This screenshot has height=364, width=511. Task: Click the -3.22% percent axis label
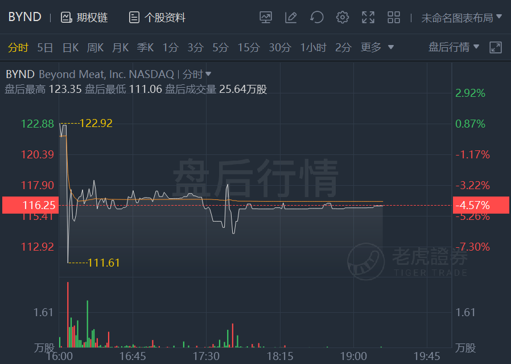pyautogui.click(x=472, y=185)
